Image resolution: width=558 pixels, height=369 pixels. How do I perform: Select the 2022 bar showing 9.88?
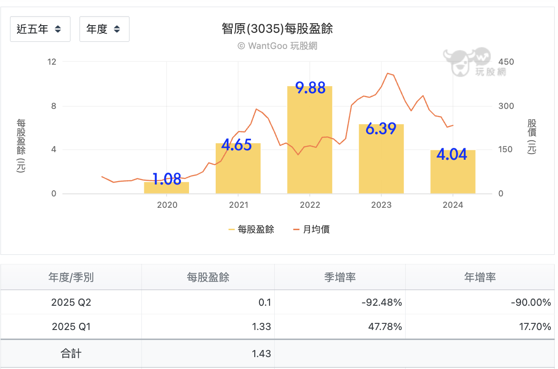(309, 140)
